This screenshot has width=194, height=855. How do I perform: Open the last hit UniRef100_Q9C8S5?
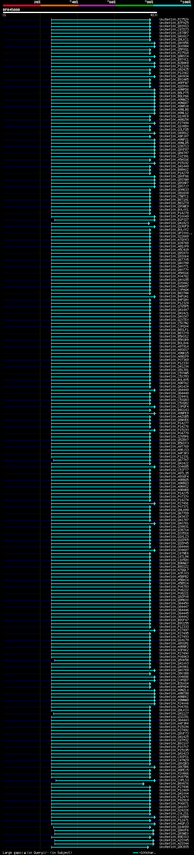[174, 847]
